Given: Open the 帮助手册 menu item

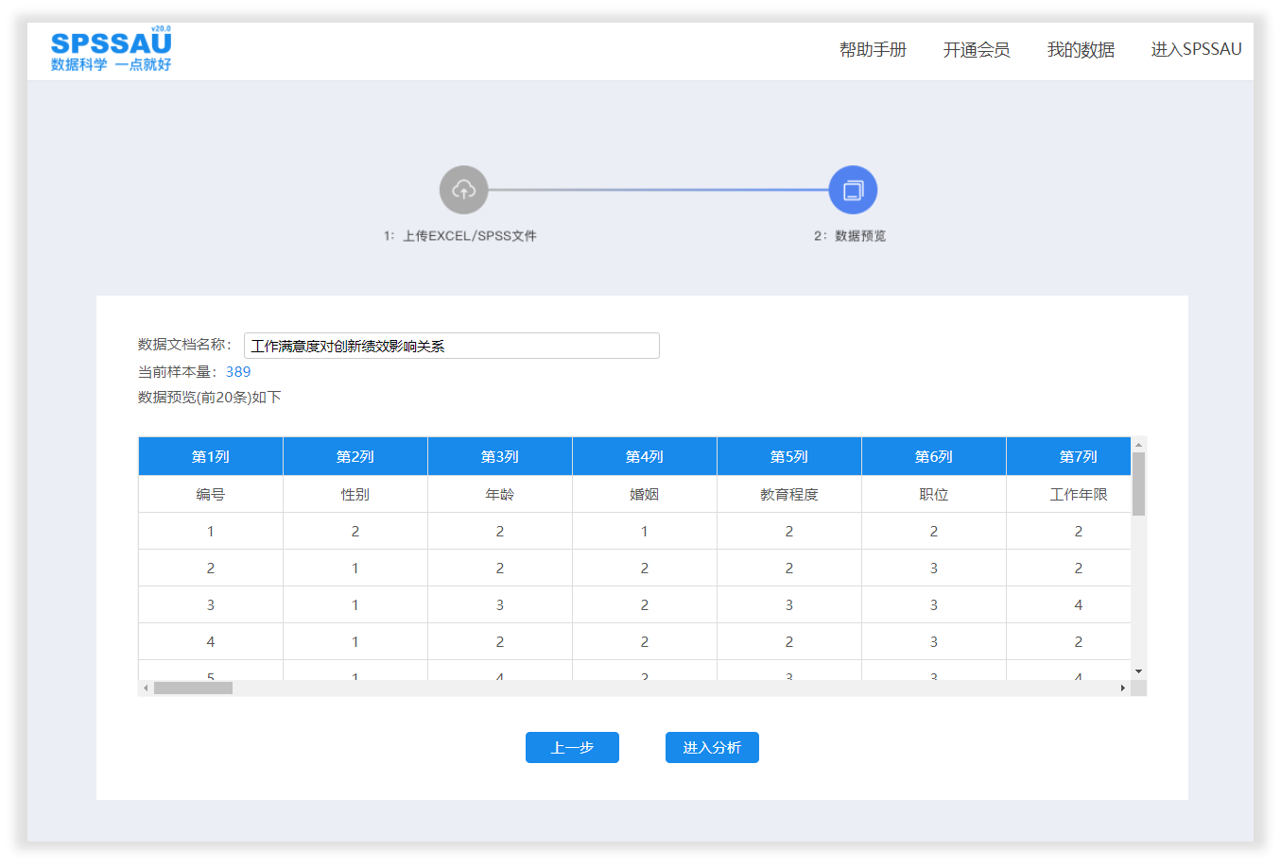Looking at the screenshot, I should [871, 49].
